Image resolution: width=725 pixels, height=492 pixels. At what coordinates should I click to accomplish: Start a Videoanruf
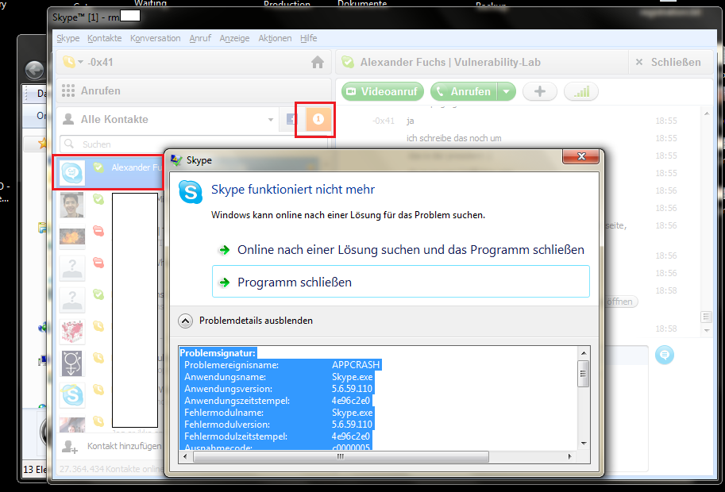(x=383, y=91)
